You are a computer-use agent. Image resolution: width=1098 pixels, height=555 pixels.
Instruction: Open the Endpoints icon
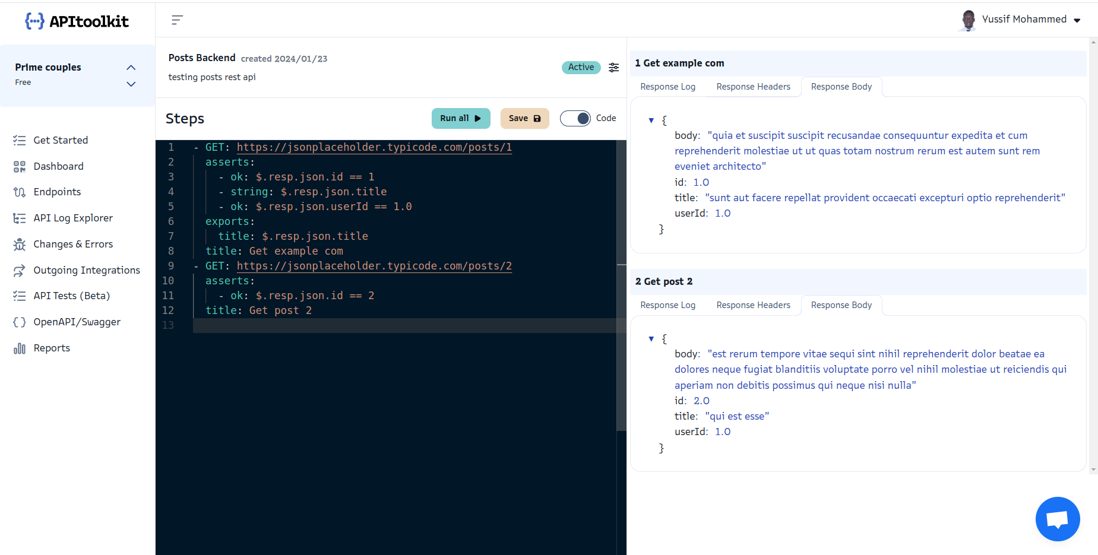(x=20, y=192)
